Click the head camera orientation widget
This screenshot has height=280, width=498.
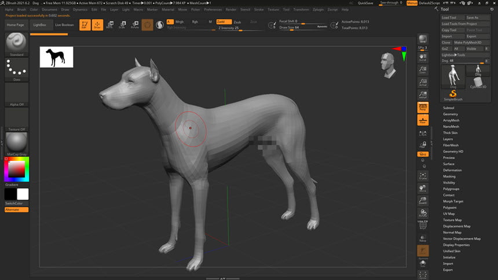(x=388, y=65)
